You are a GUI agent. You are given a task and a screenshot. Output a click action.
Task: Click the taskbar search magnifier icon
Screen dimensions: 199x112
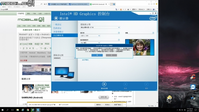coord(7,110)
